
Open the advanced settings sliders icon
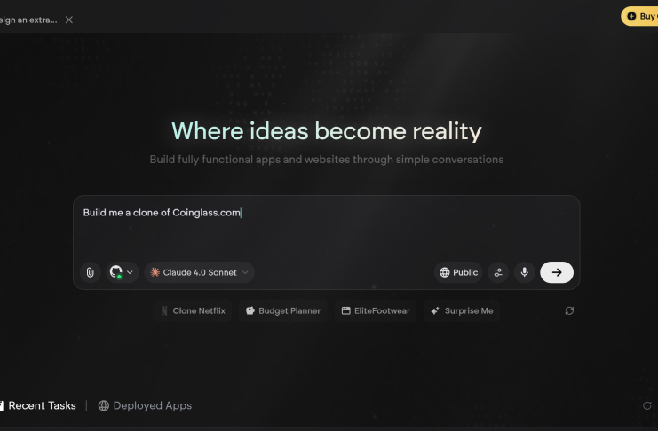[x=498, y=272]
